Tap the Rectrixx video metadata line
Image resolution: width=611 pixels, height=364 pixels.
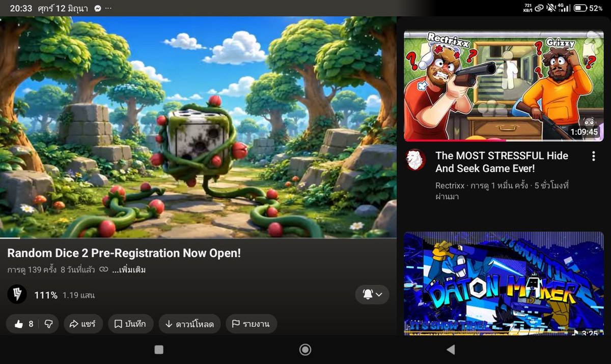point(502,191)
